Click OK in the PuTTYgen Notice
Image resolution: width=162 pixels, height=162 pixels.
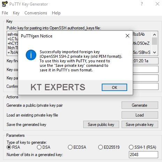114,87
